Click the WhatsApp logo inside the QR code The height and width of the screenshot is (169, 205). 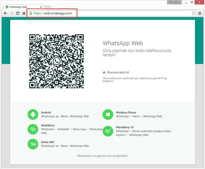pos(57,61)
